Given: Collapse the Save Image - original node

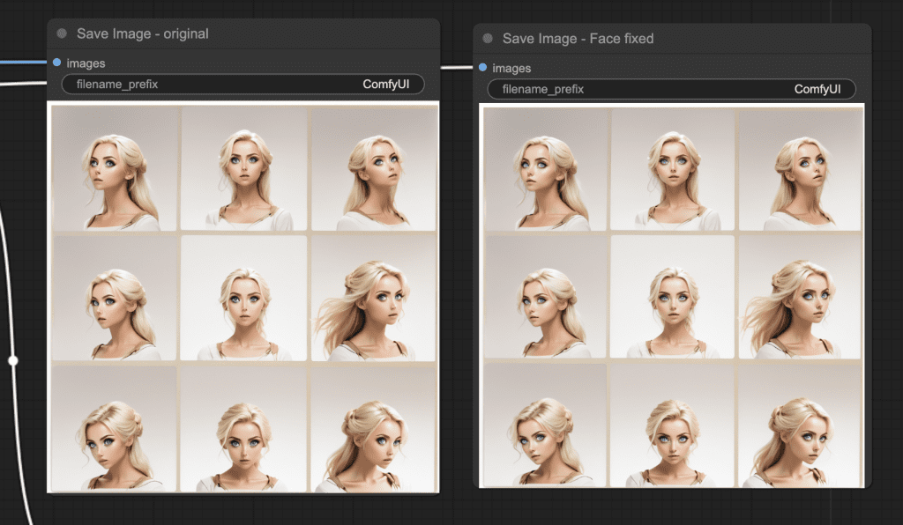Looking at the screenshot, I should pos(62,34).
